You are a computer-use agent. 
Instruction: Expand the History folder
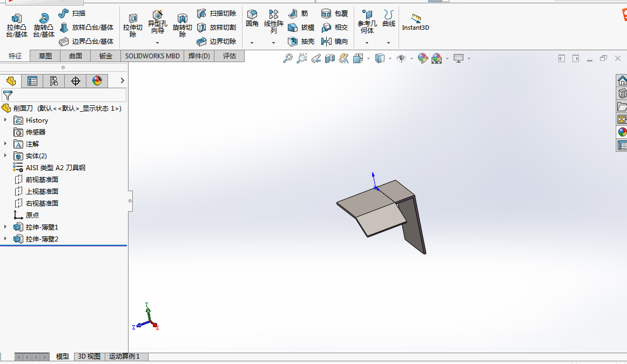point(5,120)
